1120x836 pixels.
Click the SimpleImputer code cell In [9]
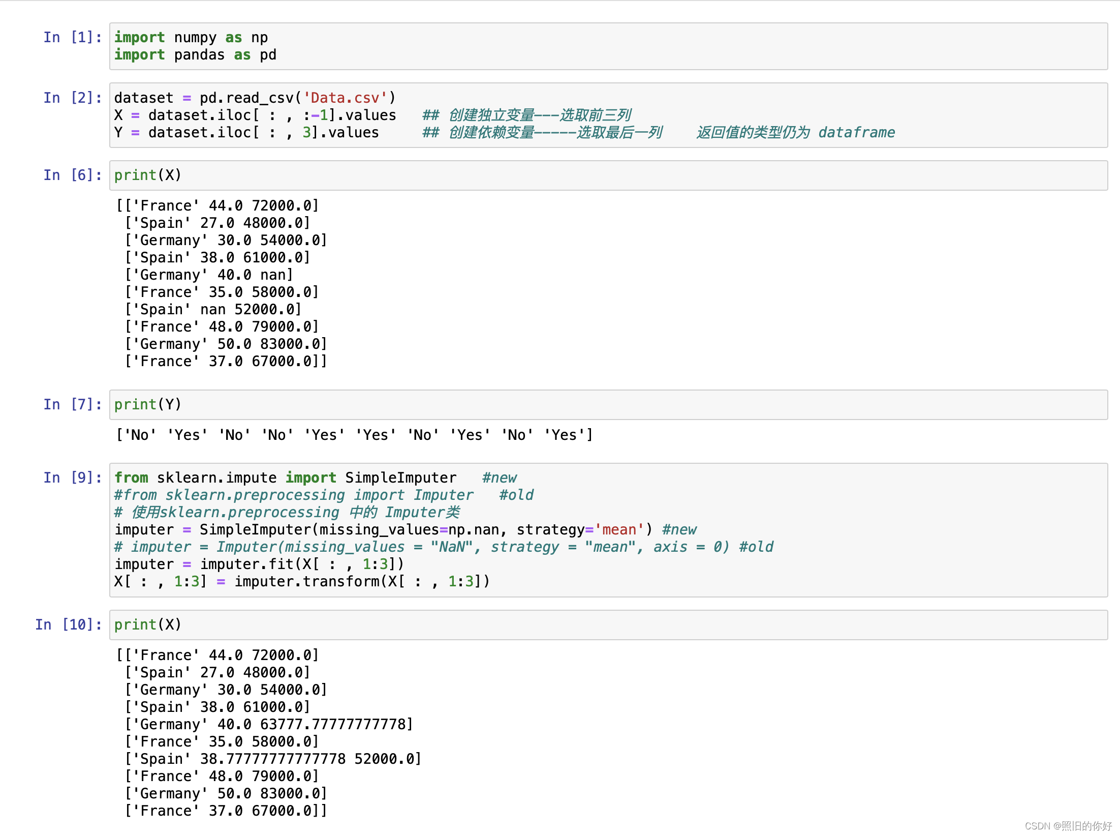click(608, 530)
